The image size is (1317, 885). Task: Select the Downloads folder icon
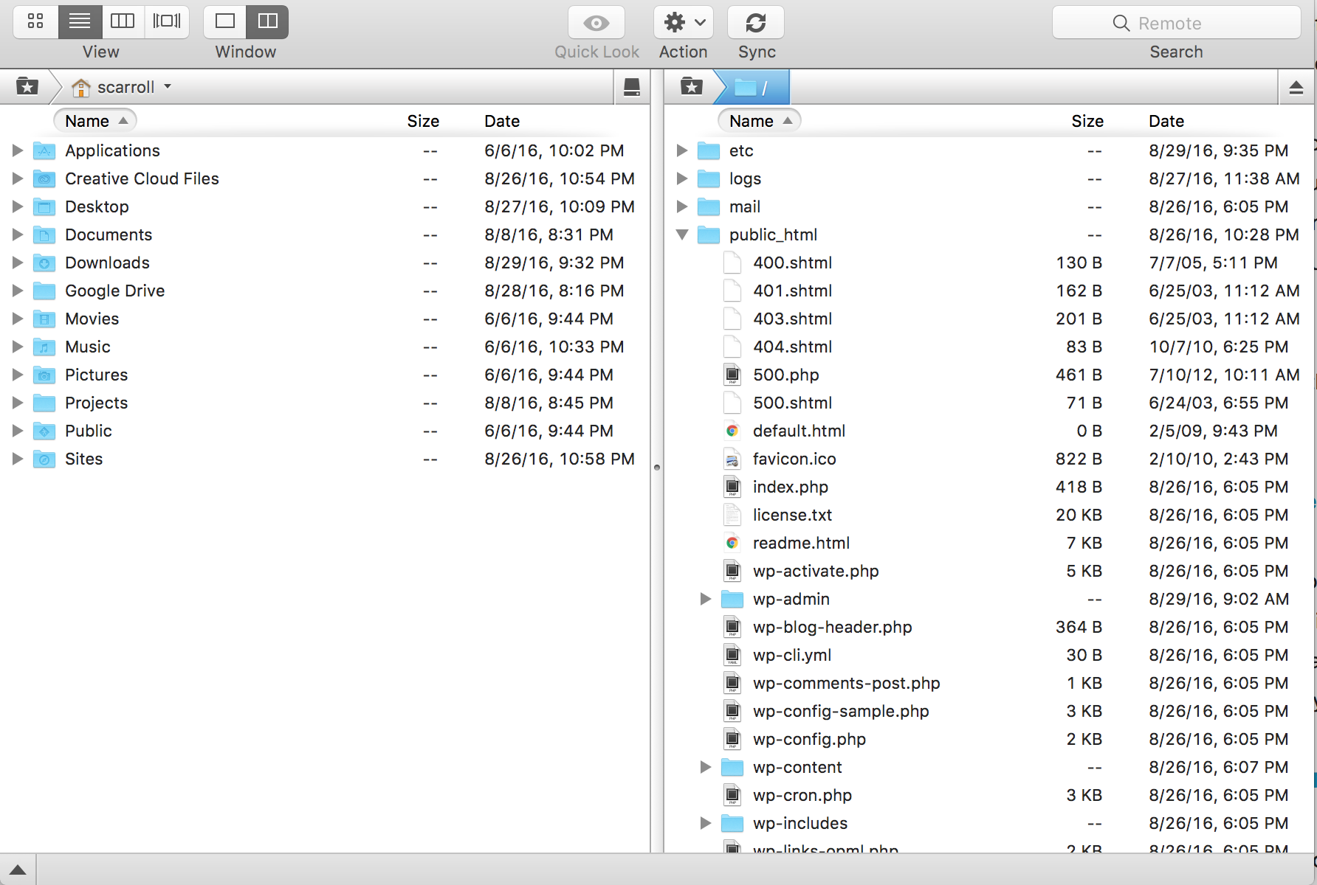pyautogui.click(x=44, y=263)
